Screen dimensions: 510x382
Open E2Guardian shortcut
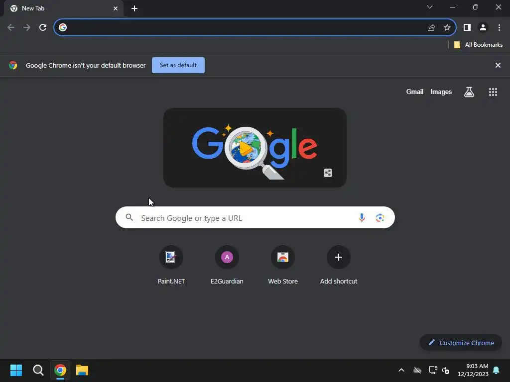(227, 266)
